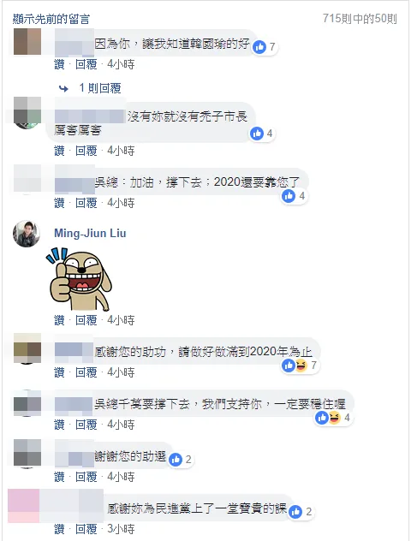Viewport: 411px width, 541px height.
Task: Click reply arrow icon beside 1 則回覆
Action: click(x=63, y=89)
